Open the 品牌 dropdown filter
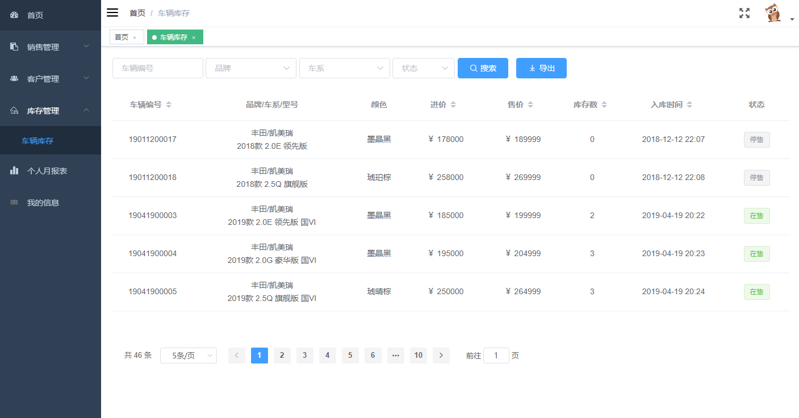This screenshot has width=799, height=418. coord(250,68)
